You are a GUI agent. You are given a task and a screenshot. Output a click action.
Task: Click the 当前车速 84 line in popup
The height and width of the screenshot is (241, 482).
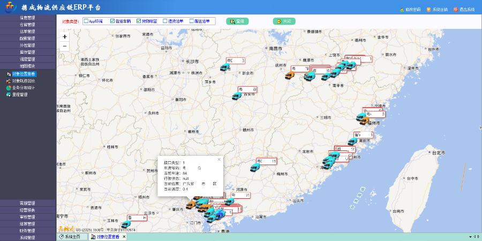click(x=176, y=174)
